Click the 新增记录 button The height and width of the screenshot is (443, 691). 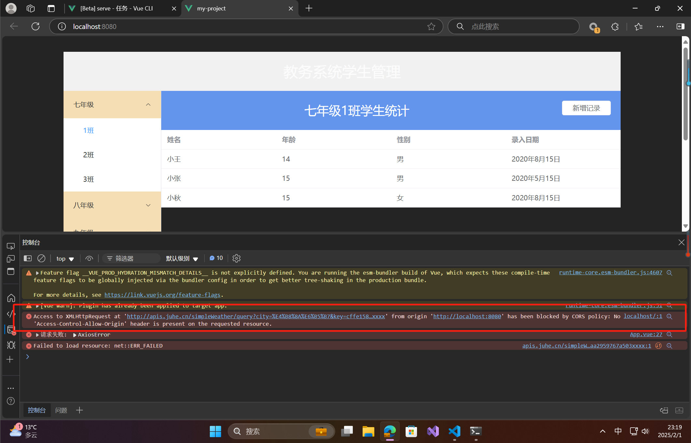(586, 108)
